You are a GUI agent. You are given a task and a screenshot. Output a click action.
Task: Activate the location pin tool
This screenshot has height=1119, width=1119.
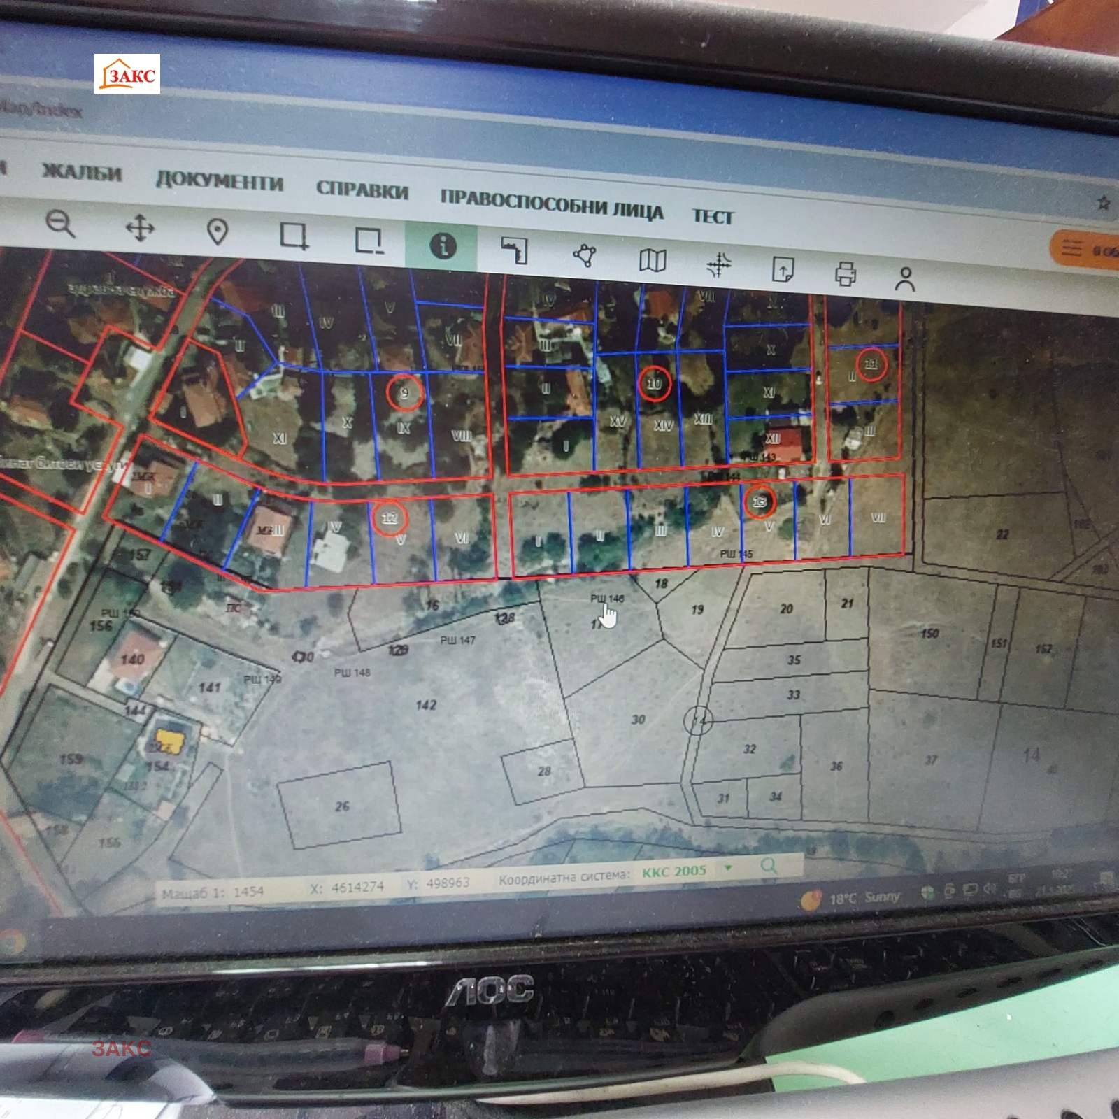coord(218,232)
